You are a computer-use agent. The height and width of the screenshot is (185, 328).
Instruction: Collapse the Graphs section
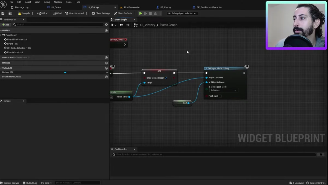pos(1,31)
